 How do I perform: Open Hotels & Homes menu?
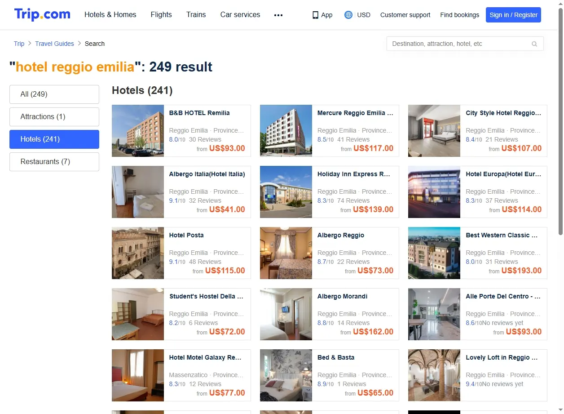click(110, 15)
